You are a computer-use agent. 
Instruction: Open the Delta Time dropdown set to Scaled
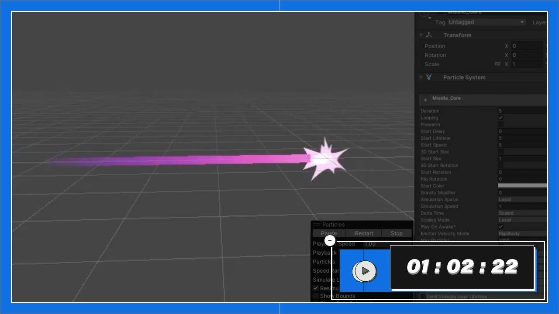click(x=522, y=213)
